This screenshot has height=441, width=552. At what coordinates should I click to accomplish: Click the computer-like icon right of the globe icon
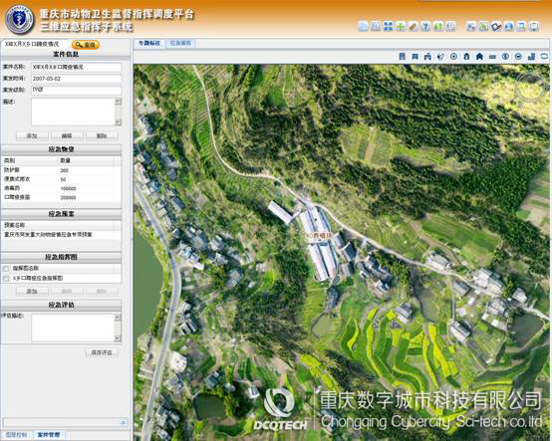(x=521, y=26)
